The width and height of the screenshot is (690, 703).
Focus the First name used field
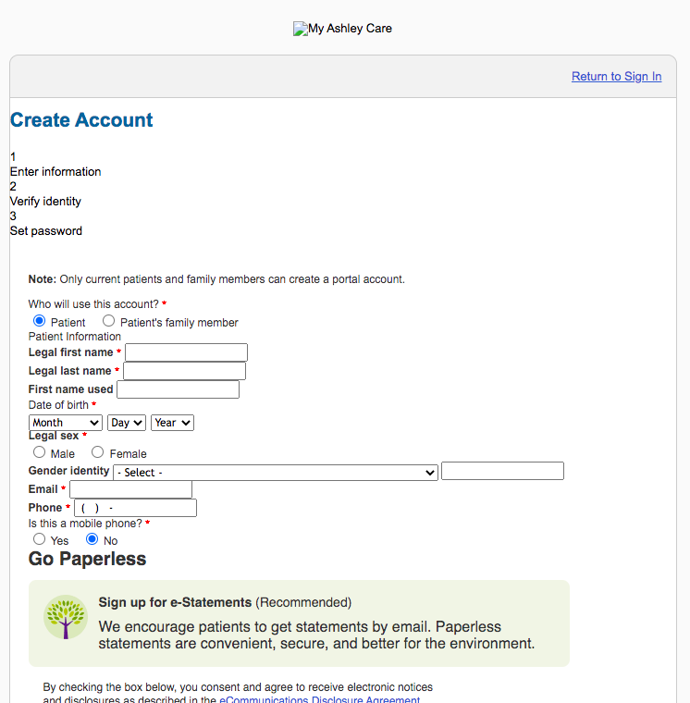(178, 389)
